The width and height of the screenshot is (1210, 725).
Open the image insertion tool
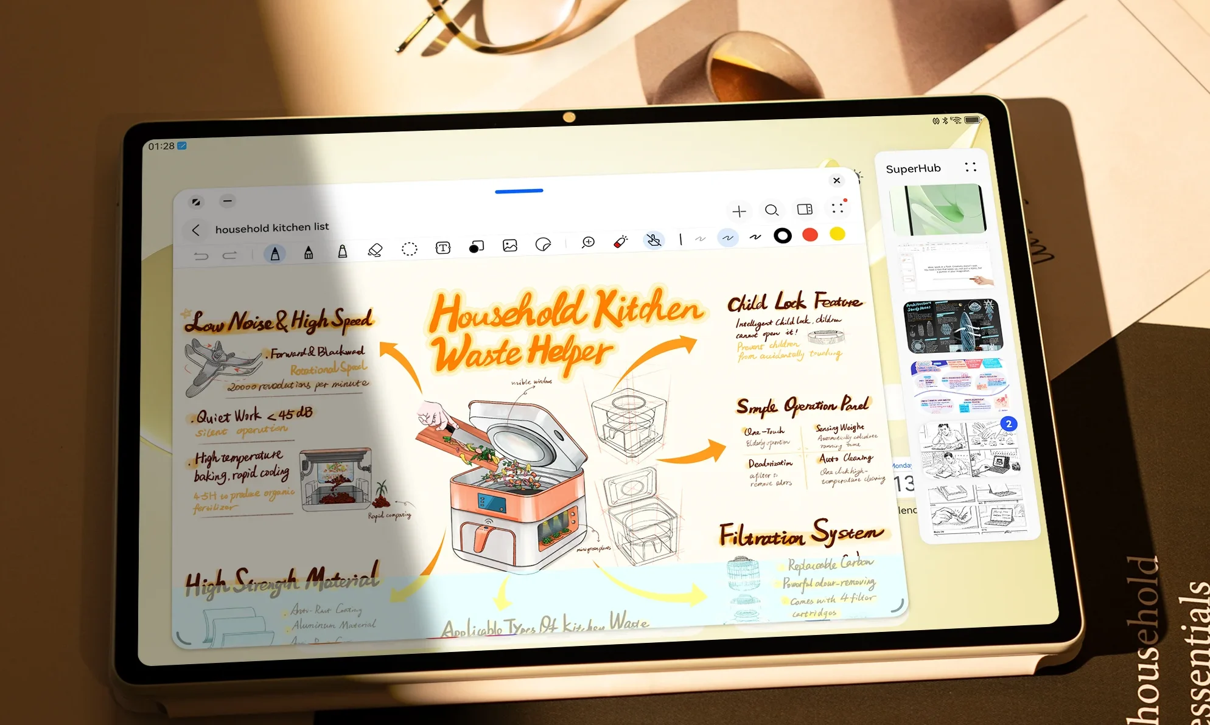(510, 244)
